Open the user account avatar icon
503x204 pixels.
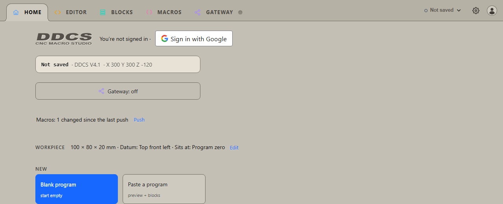click(x=492, y=11)
